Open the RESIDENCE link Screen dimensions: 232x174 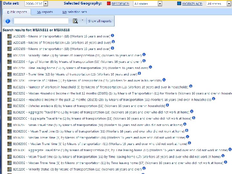pyautogui.click(x=120, y=4)
